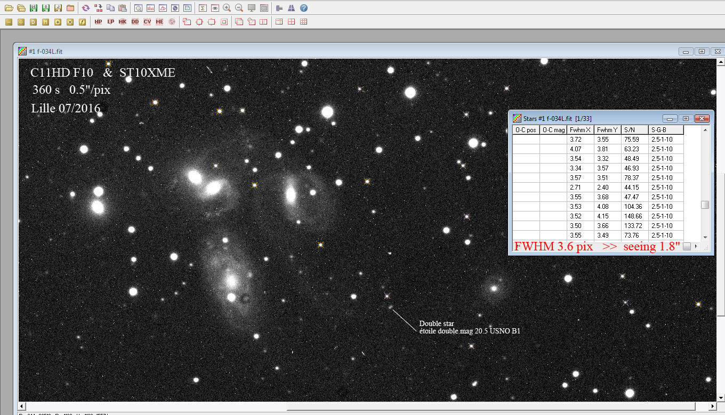This screenshot has height=415, width=725.
Task: Click the blue binoculars icon
Action: tap(292, 8)
